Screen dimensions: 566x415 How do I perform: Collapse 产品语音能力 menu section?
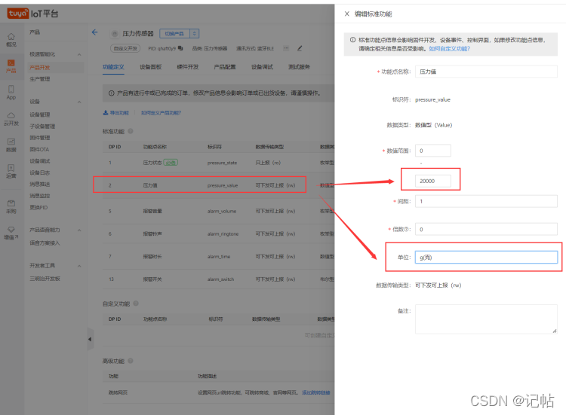[79, 230]
